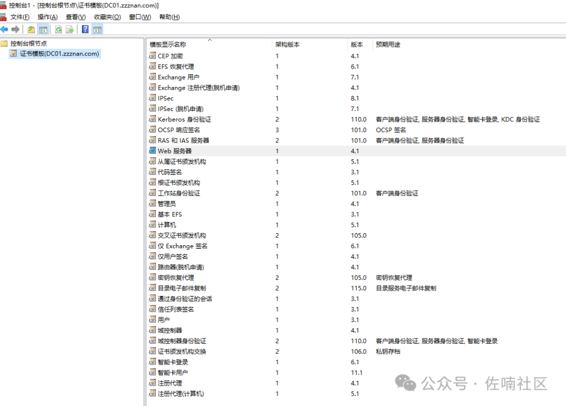Viewport: 566px width, 406px height.
Task: Select the 交叉证书颁发机构 template
Action: click(x=182, y=235)
